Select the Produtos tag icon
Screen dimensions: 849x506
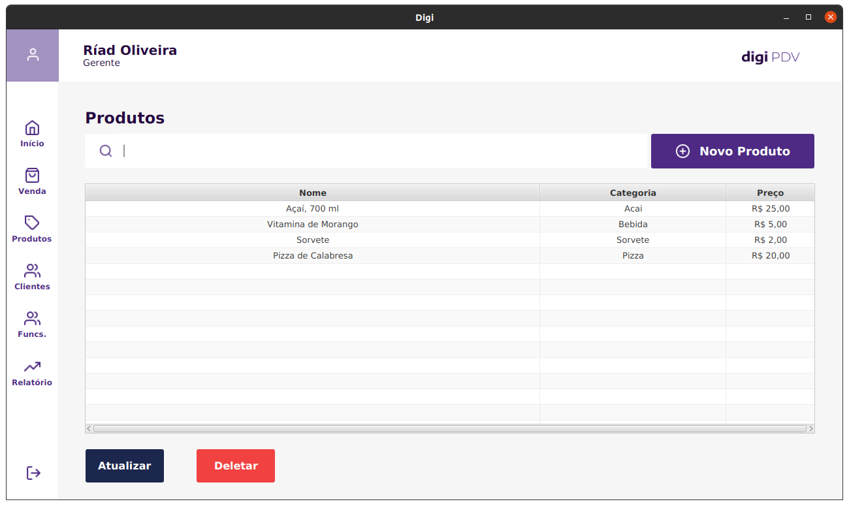click(32, 223)
